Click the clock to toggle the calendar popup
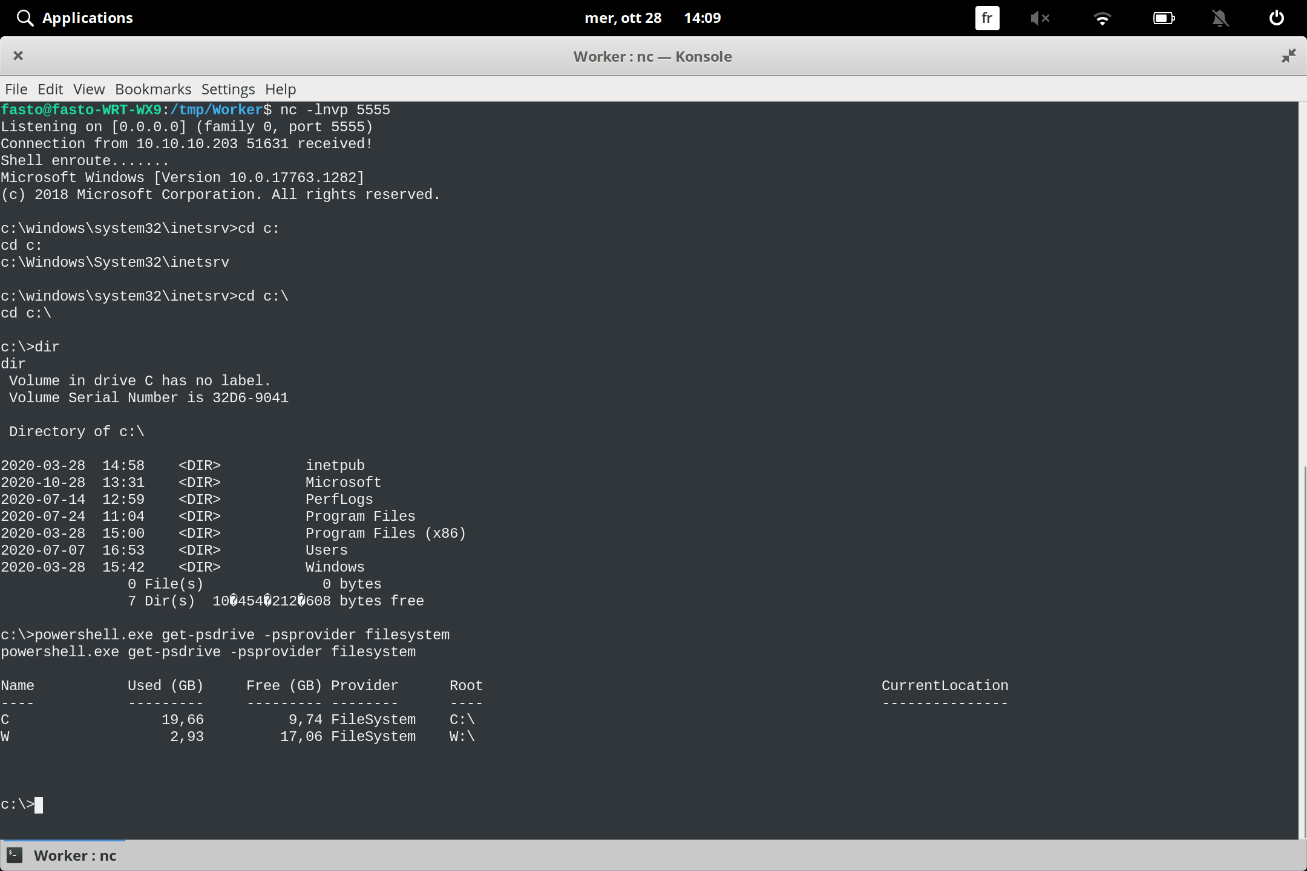Image resolution: width=1307 pixels, height=871 pixels. (703, 18)
